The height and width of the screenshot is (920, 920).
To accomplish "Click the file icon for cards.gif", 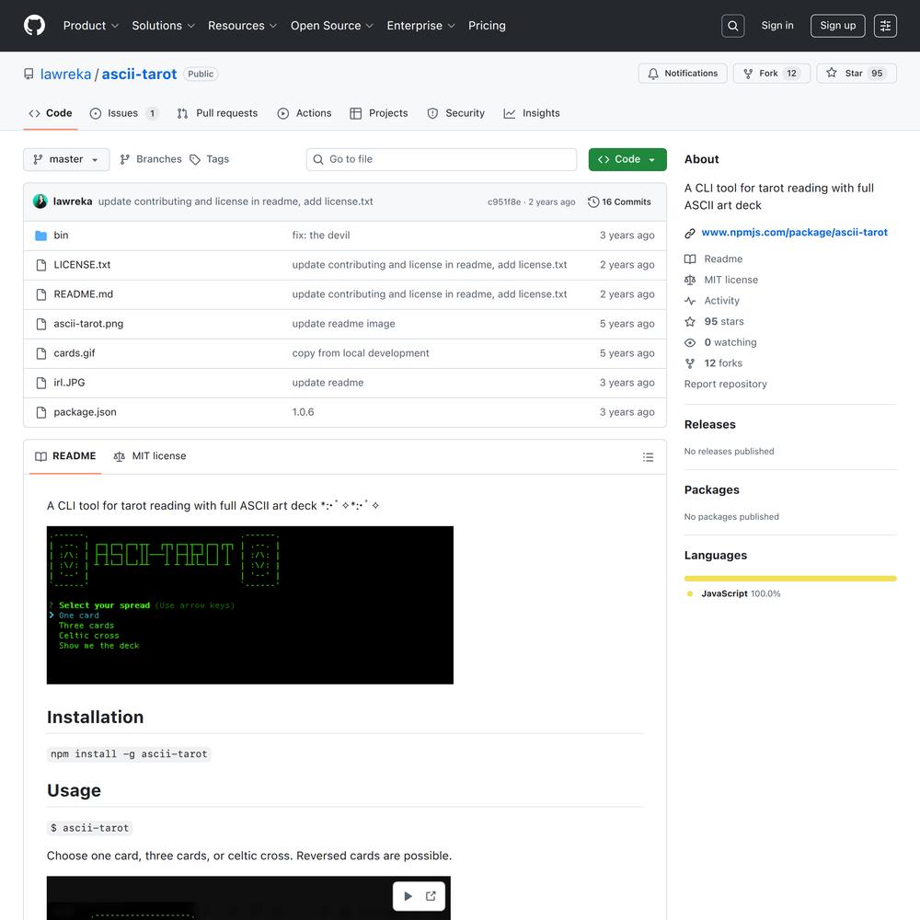I will point(41,353).
